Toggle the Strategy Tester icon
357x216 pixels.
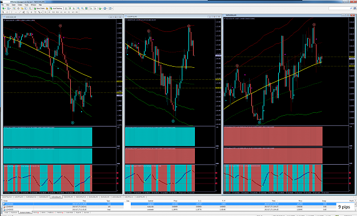(x=30, y=9)
